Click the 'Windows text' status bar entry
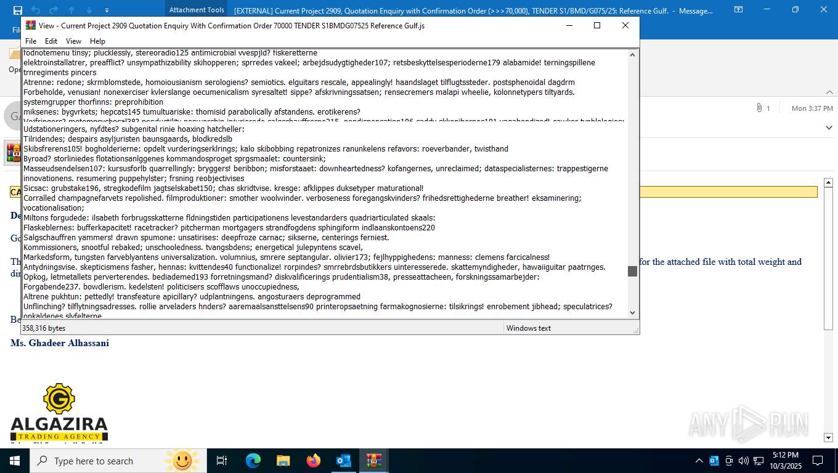 pos(529,328)
